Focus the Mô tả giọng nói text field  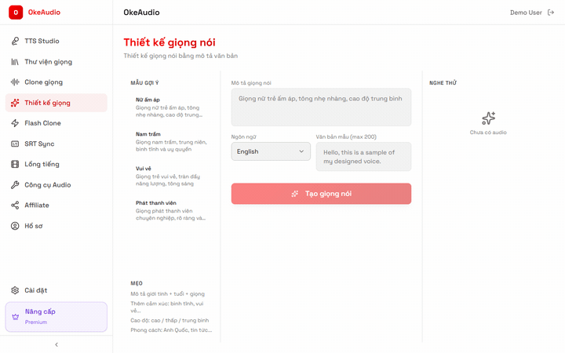tap(321, 107)
